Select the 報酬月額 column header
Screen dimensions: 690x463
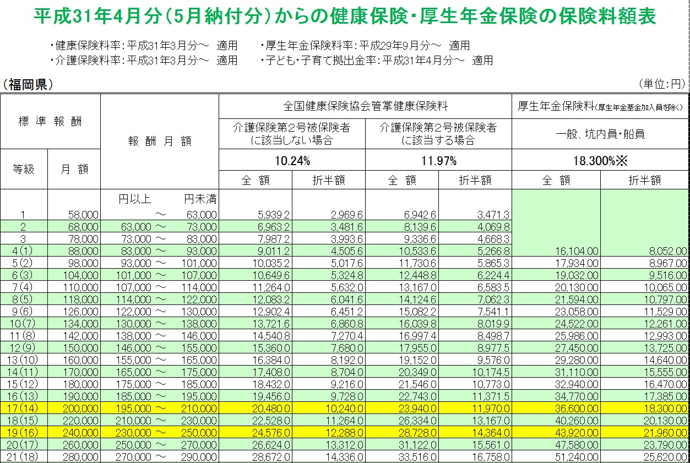point(160,141)
